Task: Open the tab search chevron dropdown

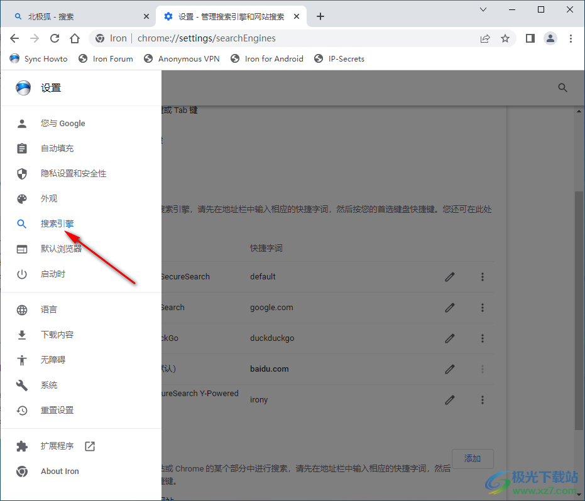Action: pos(483,9)
